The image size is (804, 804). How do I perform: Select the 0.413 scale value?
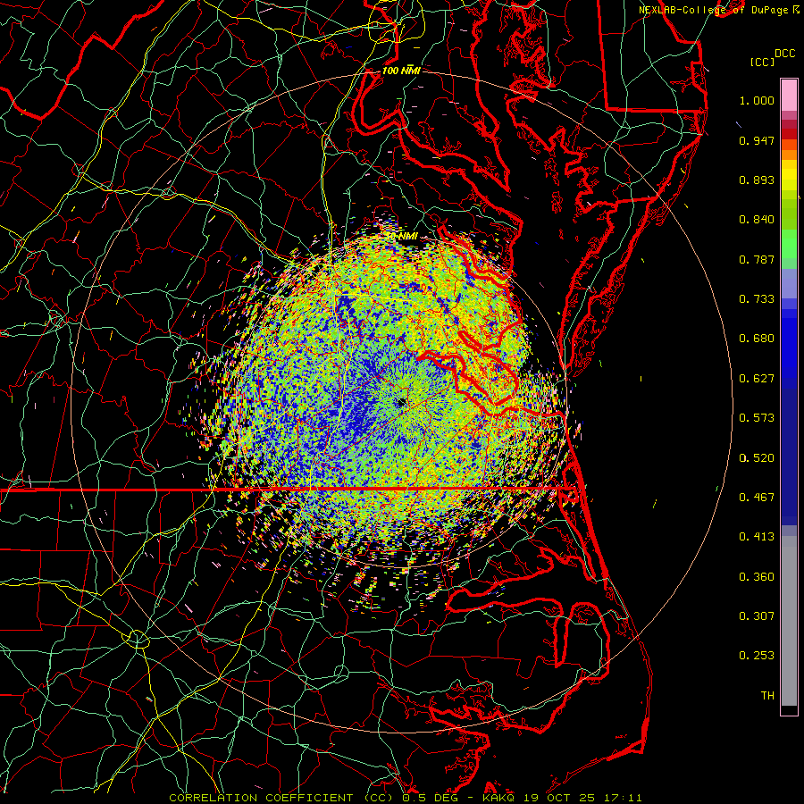click(757, 537)
